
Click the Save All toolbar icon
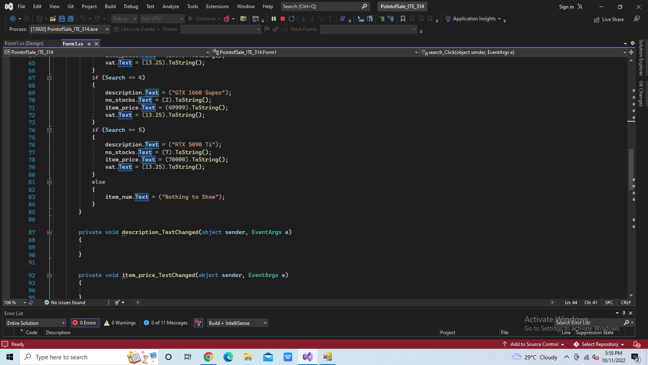point(70,19)
